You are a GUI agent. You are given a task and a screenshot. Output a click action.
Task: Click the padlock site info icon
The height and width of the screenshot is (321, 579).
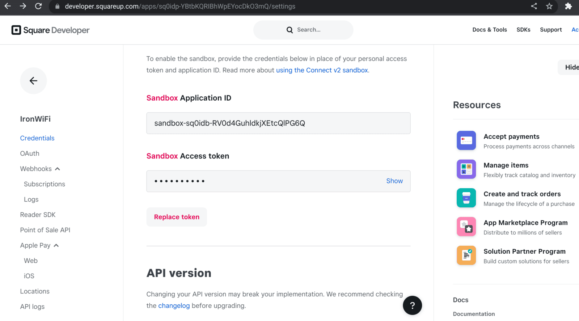57,7
